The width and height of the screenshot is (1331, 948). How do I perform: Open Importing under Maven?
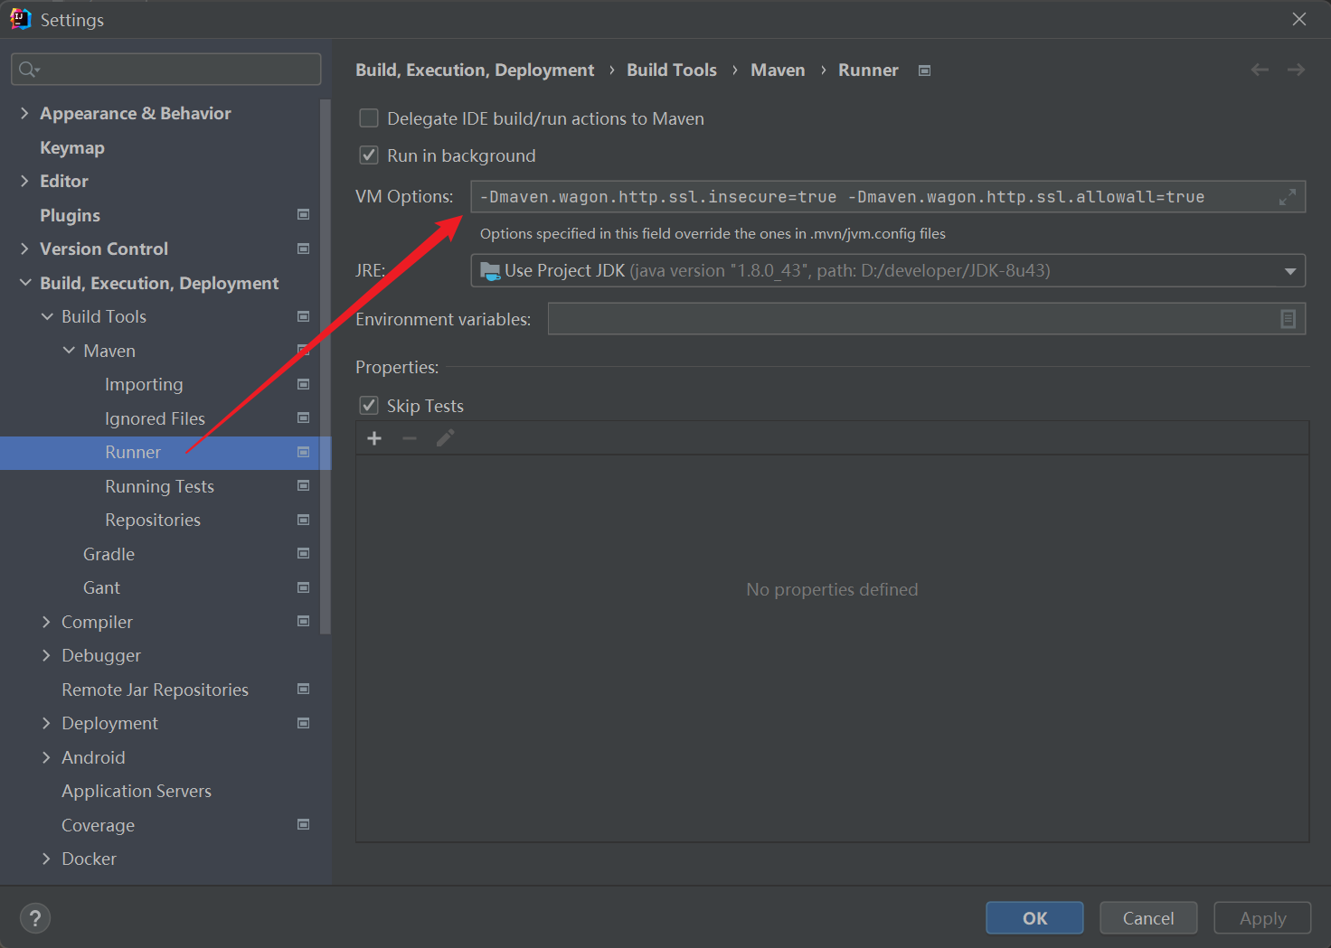tap(144, 384)
